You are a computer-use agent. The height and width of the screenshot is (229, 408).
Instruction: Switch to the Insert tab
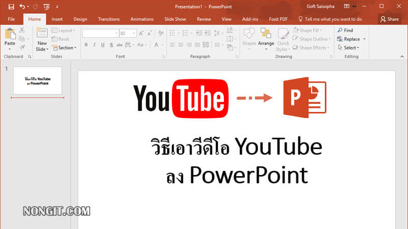57,19
